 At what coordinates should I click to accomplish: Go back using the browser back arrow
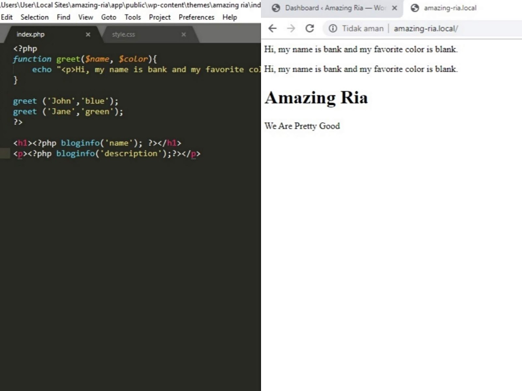click(272, 29)
